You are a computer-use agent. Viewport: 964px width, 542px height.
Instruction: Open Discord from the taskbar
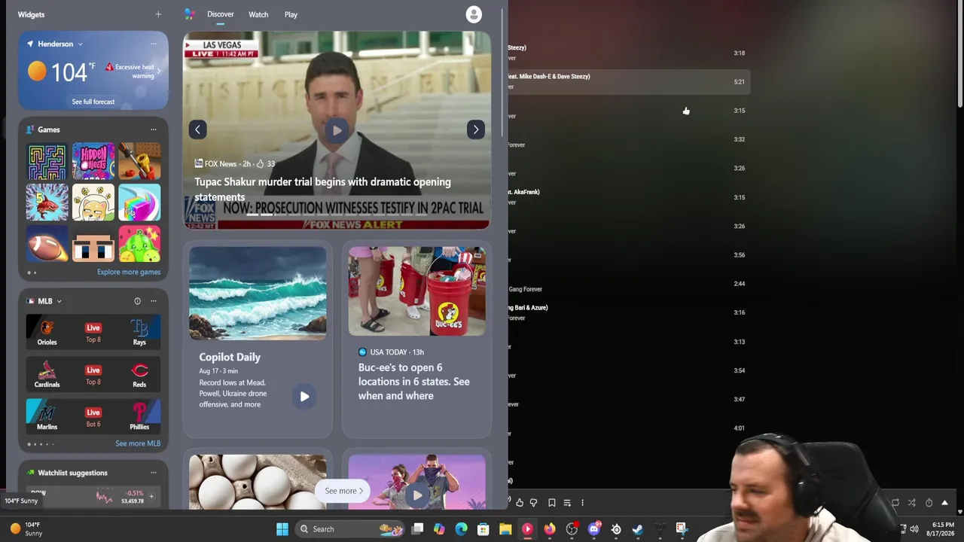click(x=594, y=529)
